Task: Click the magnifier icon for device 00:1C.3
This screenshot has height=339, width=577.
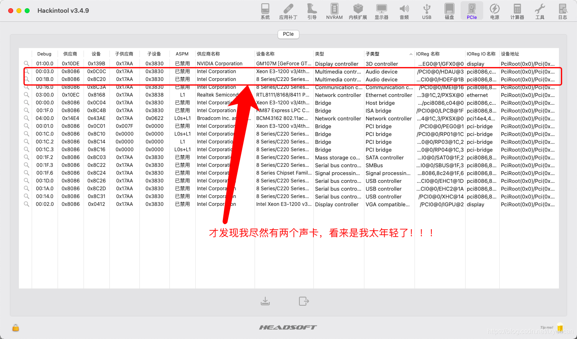Action: (26, 150)
